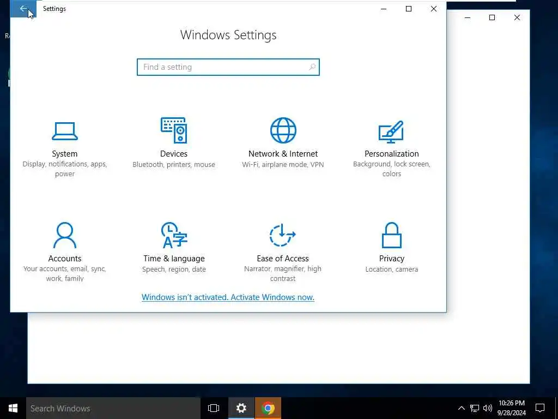This screenshot has width=558, height=419.
Task: Open Task View on taskbar
Action: [214, 408]
